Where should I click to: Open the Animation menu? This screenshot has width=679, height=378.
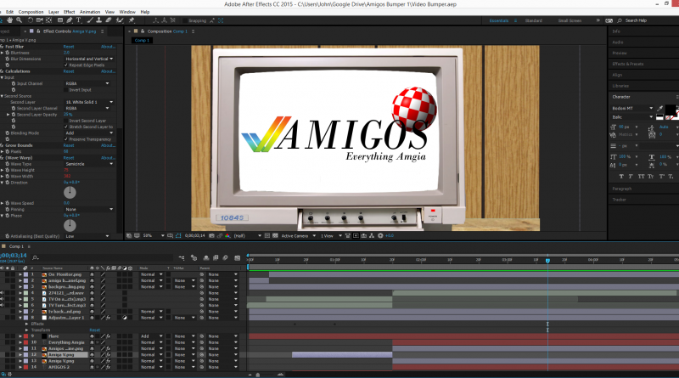tap(90, 12)
